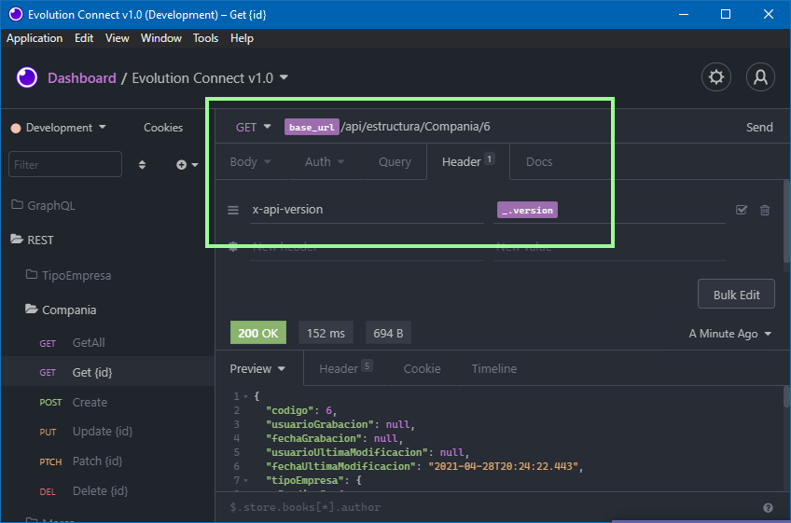The height and width of the screenshot is (523, 791).
Task: Open the settings gear icon
Action: [715, 77]
